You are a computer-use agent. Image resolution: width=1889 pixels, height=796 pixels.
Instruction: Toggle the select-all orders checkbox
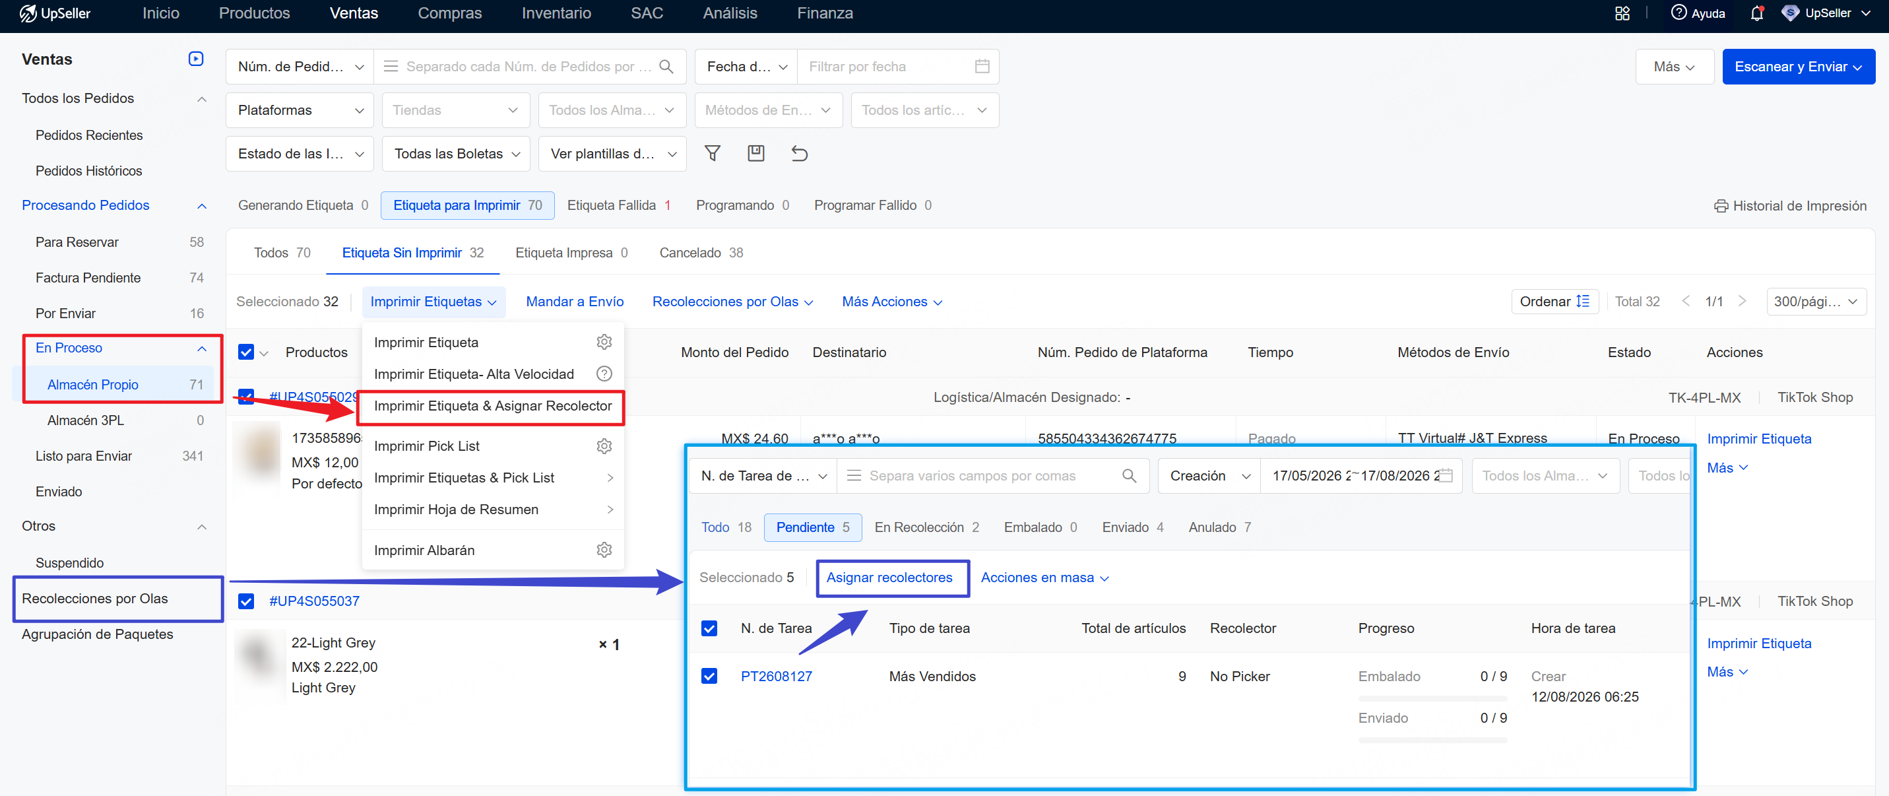pos(245,353)
